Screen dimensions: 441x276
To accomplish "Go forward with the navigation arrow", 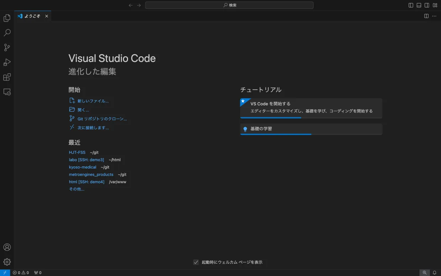I will pos(139,5).
